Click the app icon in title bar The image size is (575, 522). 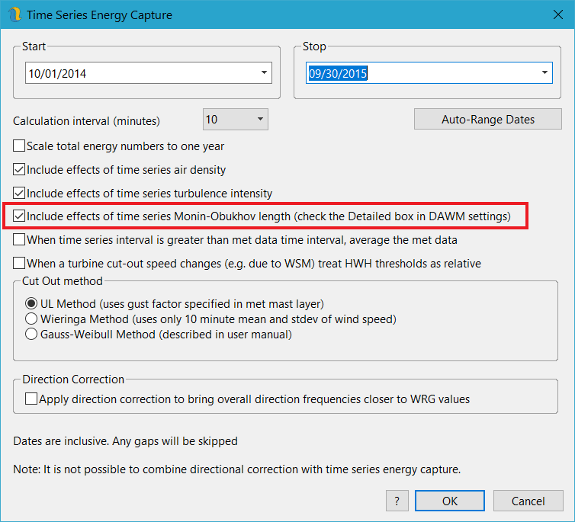pyautogui.click(x=14, y=14)
